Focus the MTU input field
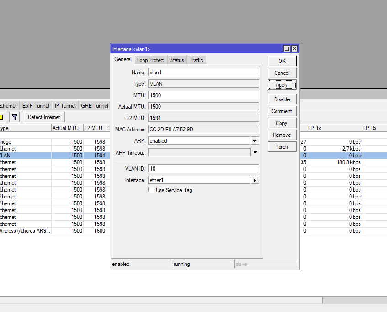The image size is (387, 312). tap(204, 95)
